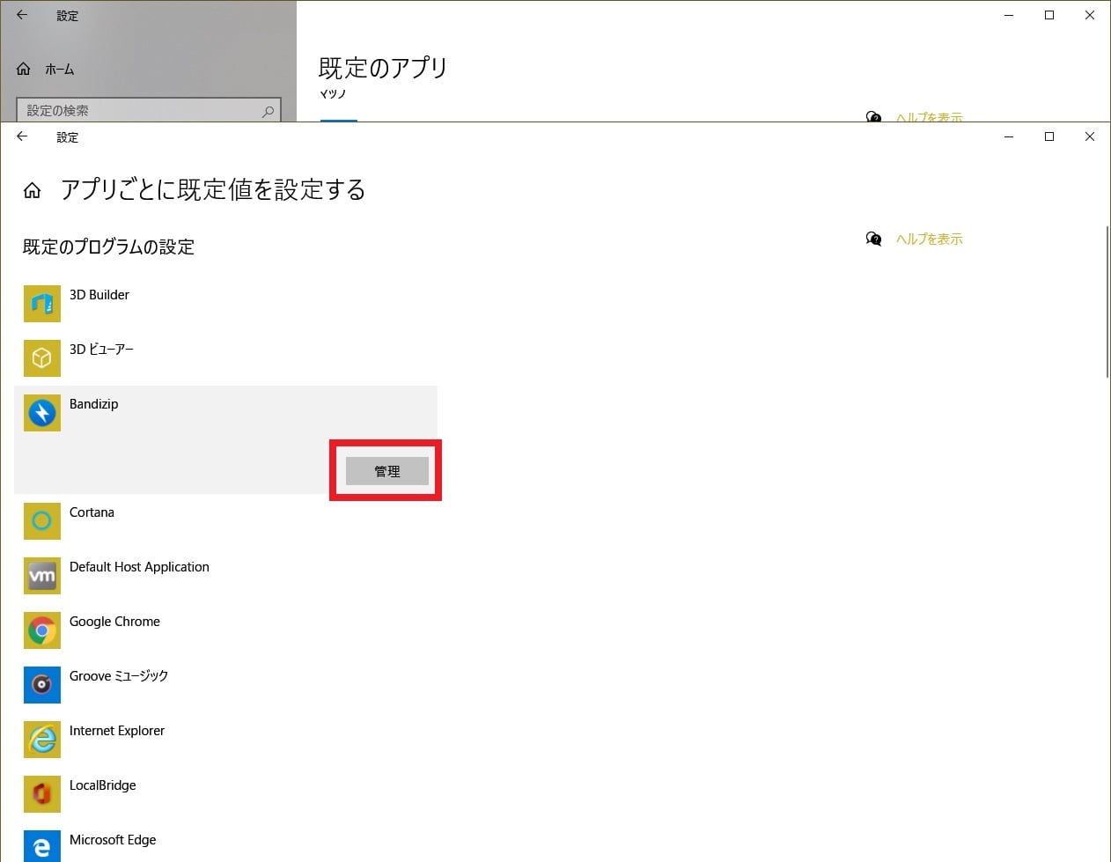Select the Google Chrome entry text
1111x862 pixels.
(115, 622)
